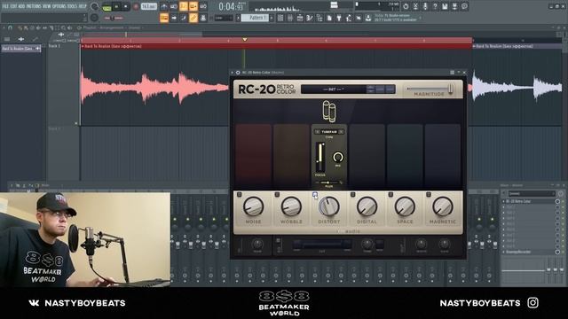The width and height of the screenshot is (568, 319).
Task: Open the TOOLS menu
Action: point(72,6)
